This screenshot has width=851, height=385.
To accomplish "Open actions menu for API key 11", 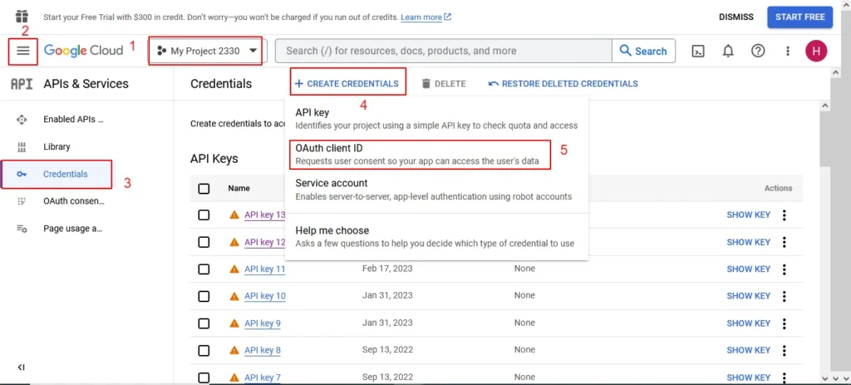I will [785, 269].
